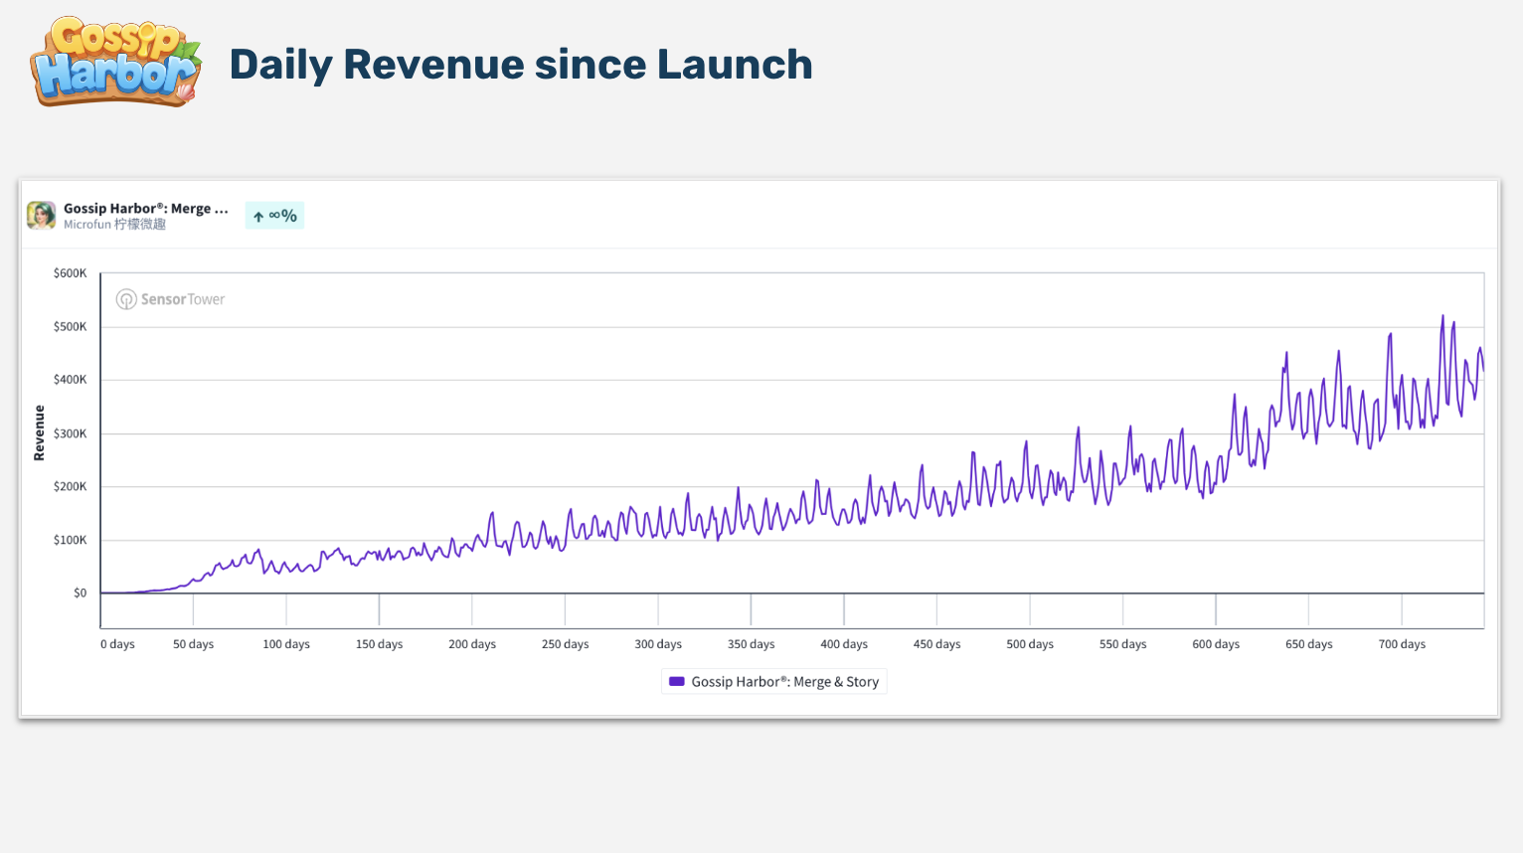The height and width of the screenshot is (853, 1523).
Task: Click the '250 days' x-axis label
Action: (566, 644)
